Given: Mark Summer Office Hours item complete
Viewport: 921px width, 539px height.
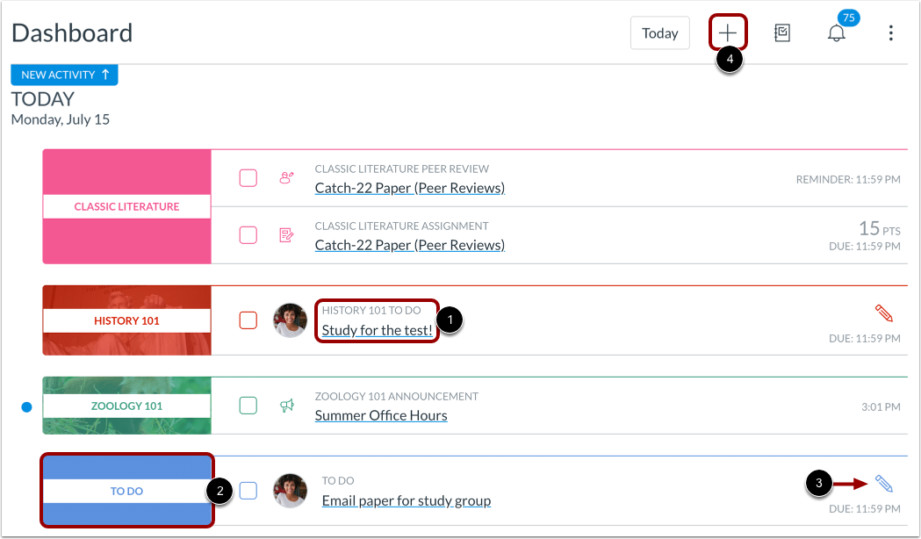Looking at the screenshot, I should (x=248, y=406).
